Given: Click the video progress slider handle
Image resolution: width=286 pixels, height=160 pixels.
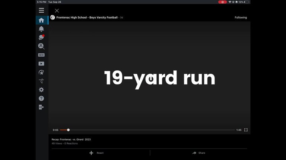Looking at the screenshot, I should [68, 130].
